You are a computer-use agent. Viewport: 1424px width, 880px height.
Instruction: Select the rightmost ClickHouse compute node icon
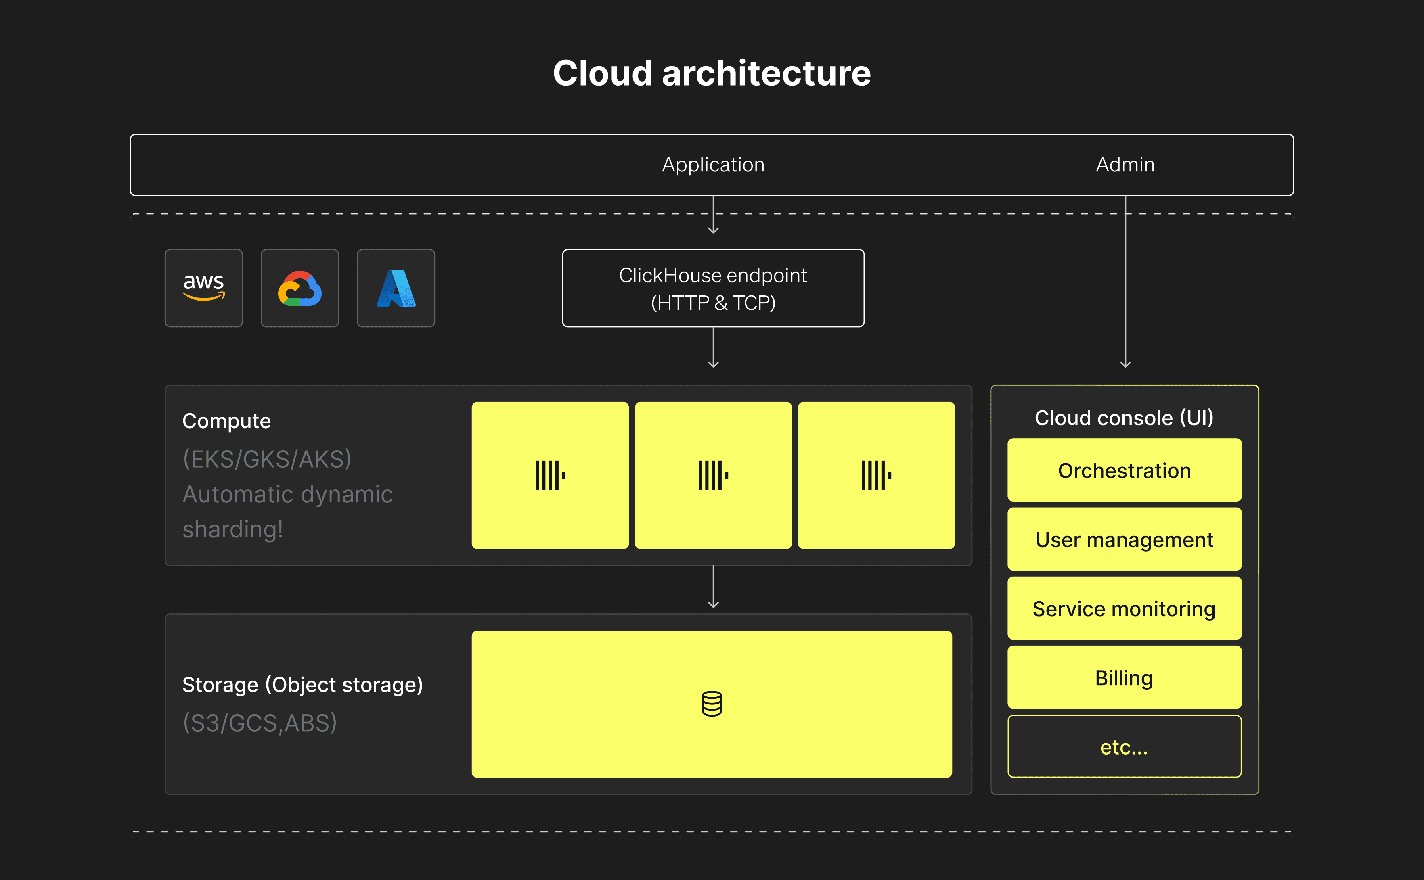point(875,475)
